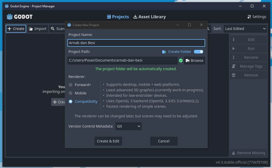Click the Create & Edit button

pyautogui.click(x=108, y=141)
